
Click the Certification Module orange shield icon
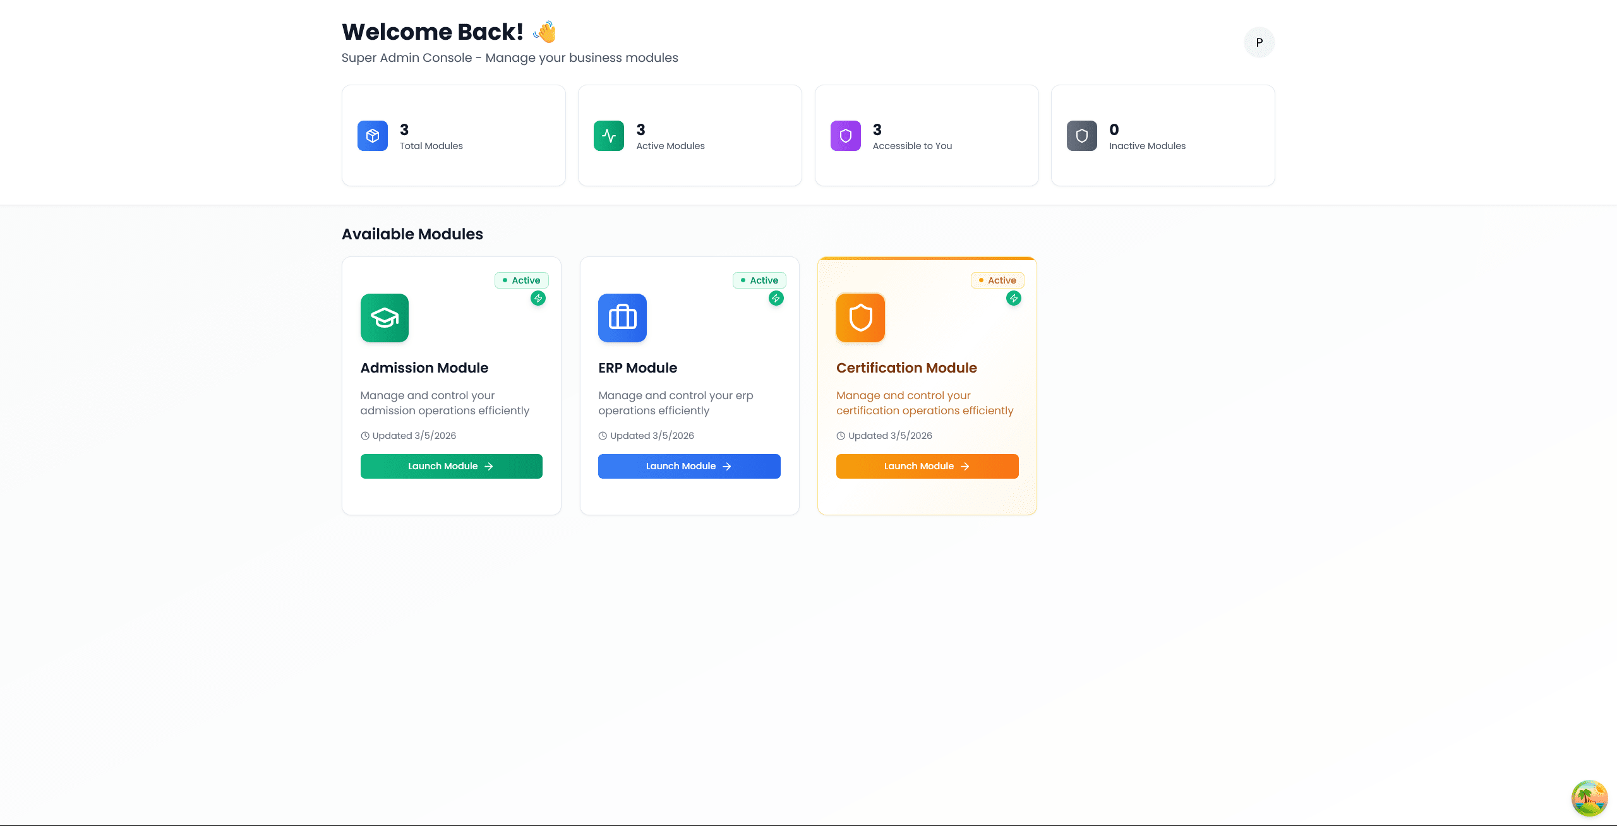[x=860, y=318]
